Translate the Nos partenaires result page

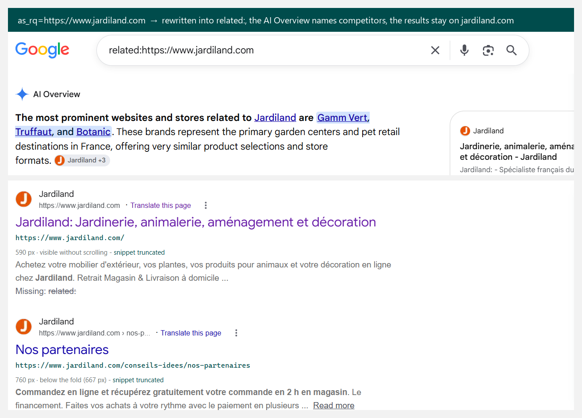pos(191,333)
